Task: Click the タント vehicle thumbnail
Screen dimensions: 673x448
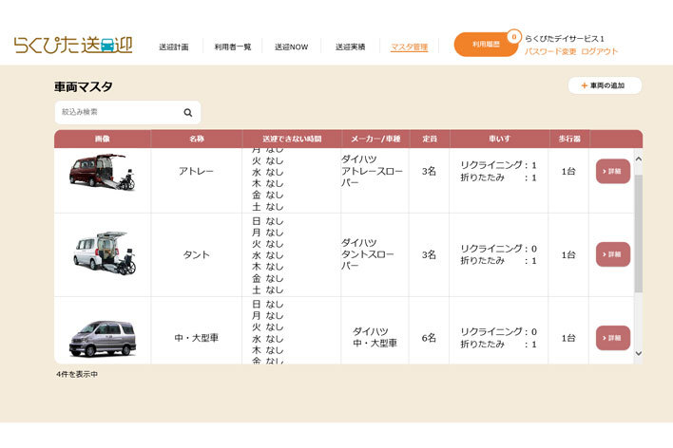Action: 105,253
